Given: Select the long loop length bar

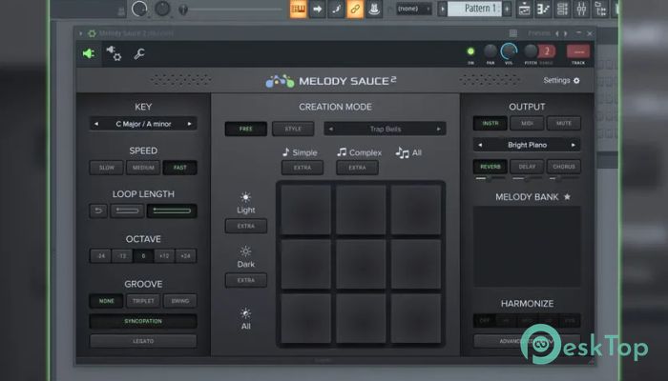Looking at the screenshot, I should (172, 211).
